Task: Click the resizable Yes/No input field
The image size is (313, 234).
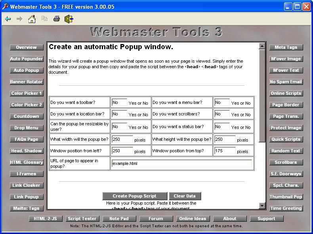Action: pyautogui.click(x=119, y=127)
